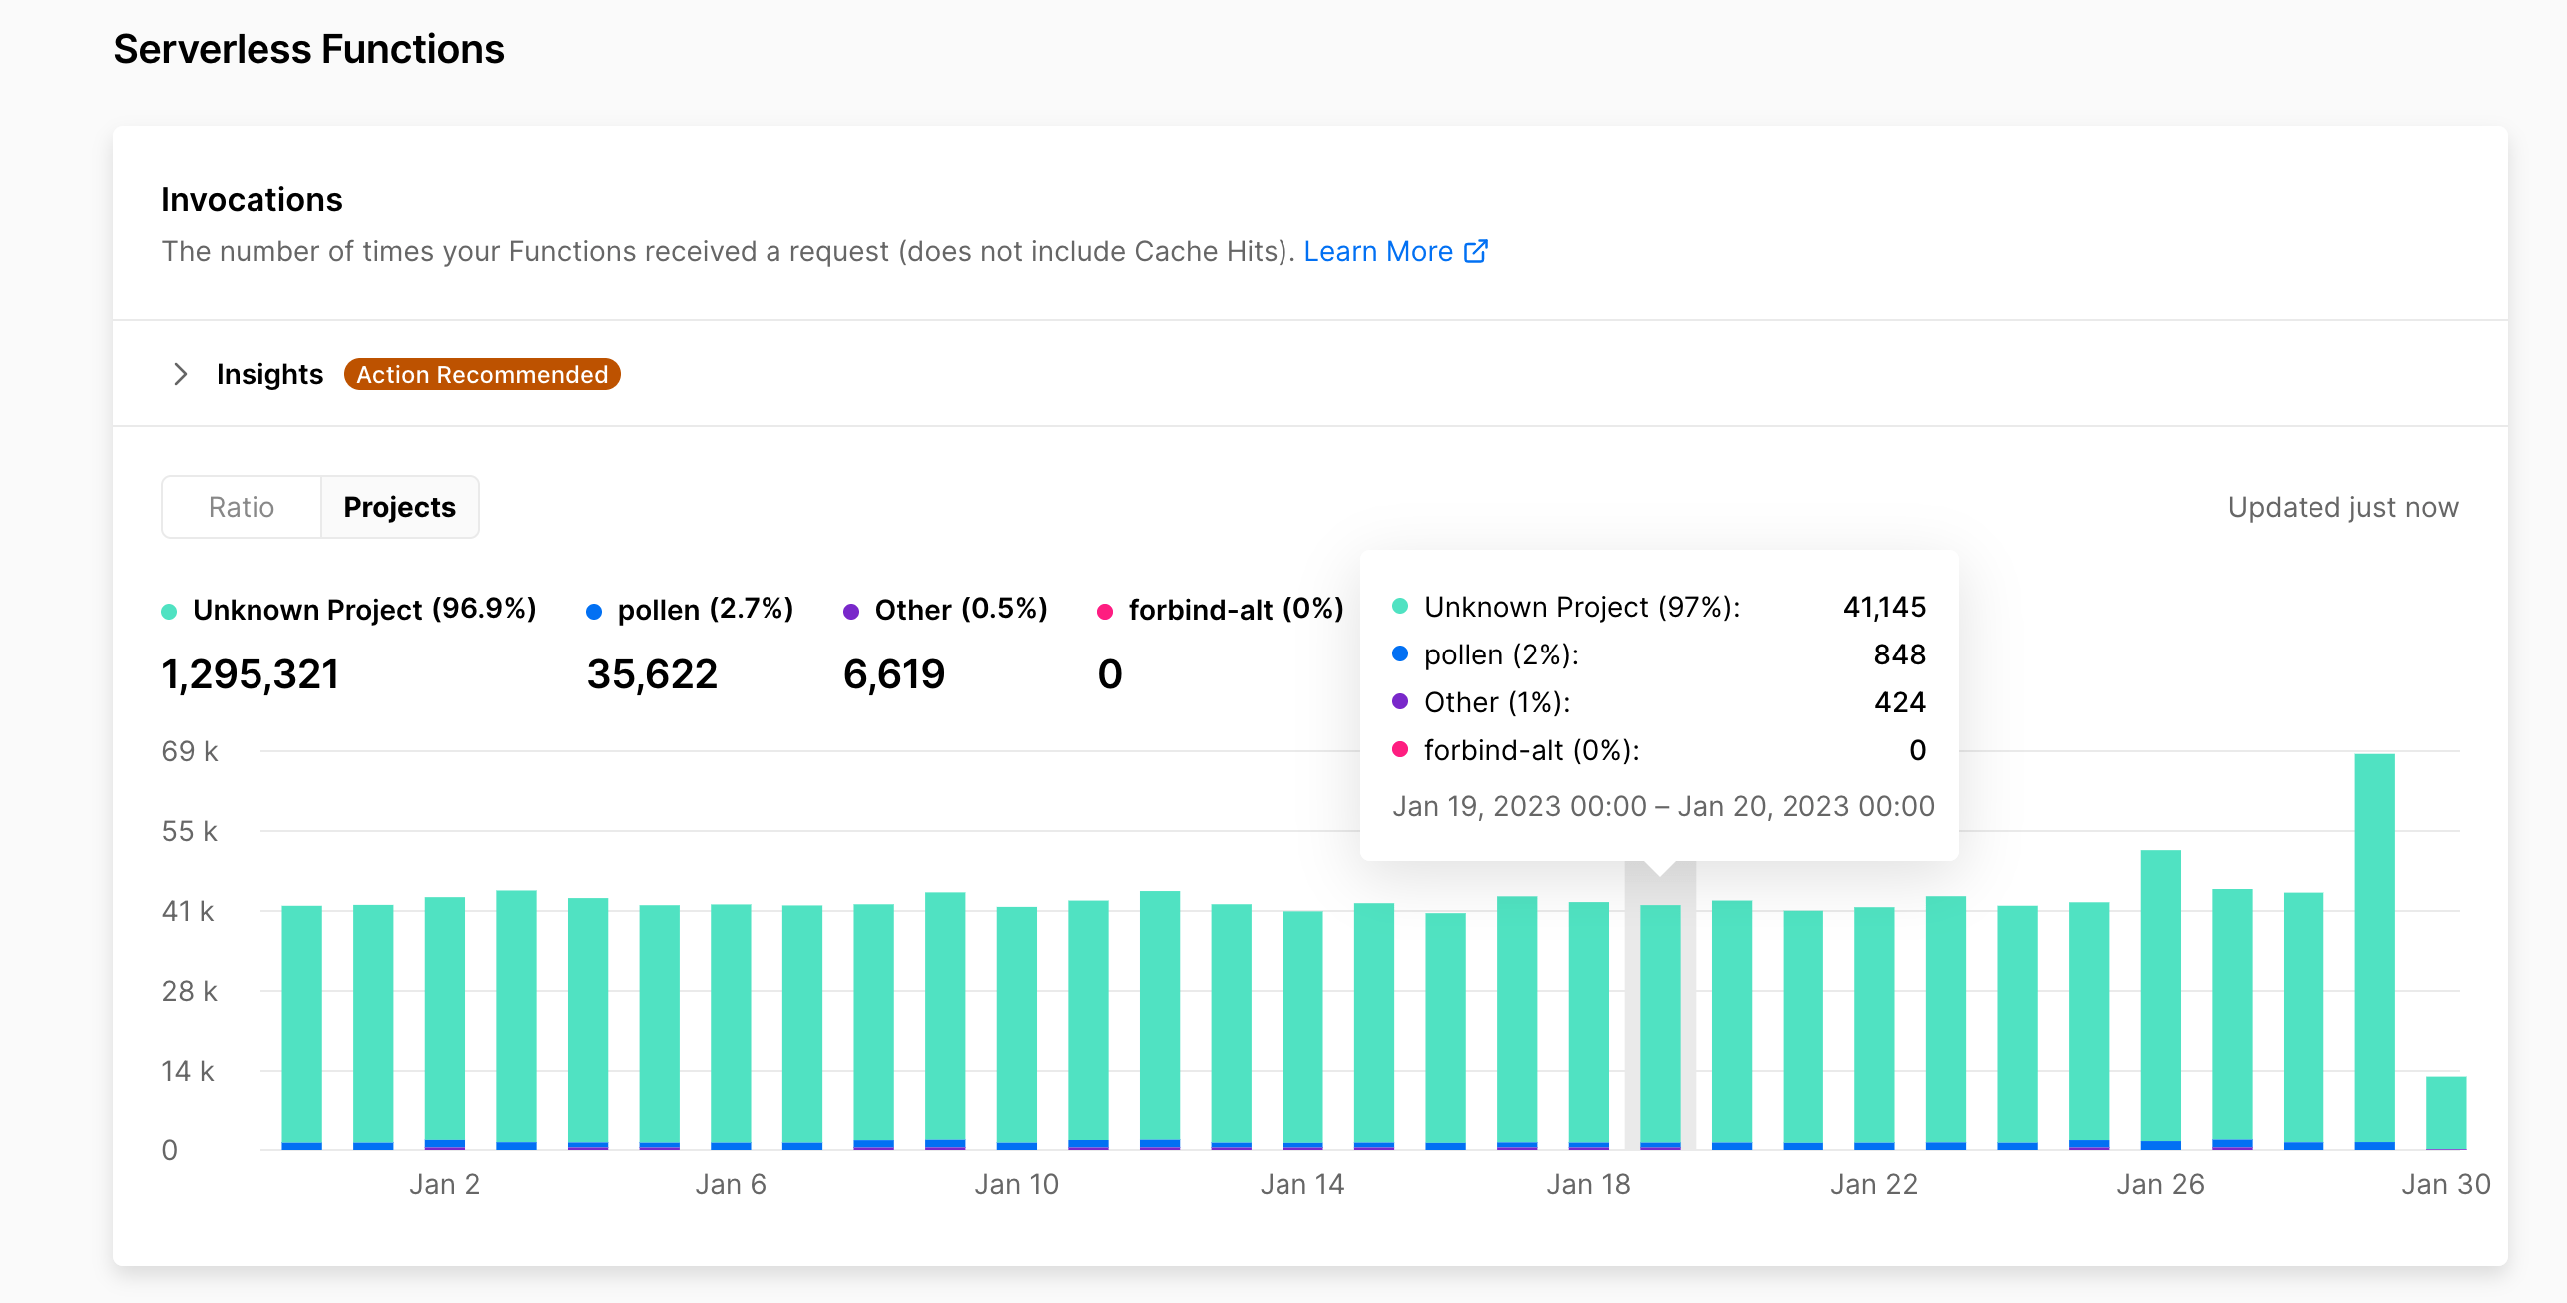Toggle the Other legend purple dot
This screenshot has width=2567, height=1303.
click(x=851, y=611)
